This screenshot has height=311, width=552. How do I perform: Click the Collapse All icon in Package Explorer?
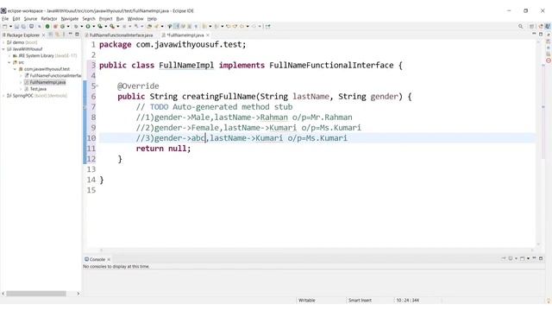tap(50, 35)
